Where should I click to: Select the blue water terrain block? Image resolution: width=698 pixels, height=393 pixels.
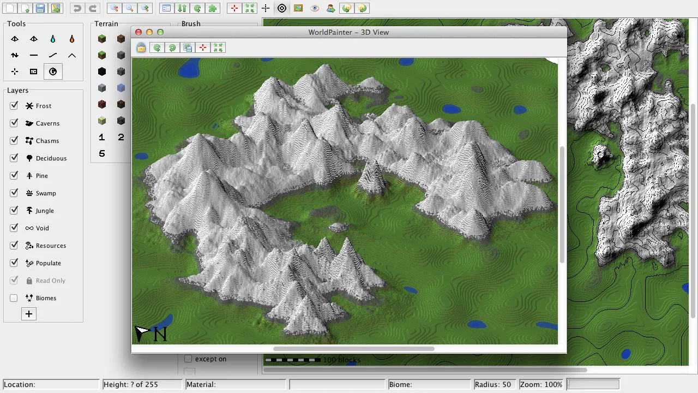point(121,88)
